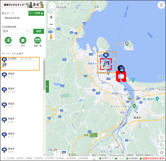Image resolution: width=166 pixels, height=161 pixels.
Task: Click the 住所 home address icon
Action: point(23,40)
